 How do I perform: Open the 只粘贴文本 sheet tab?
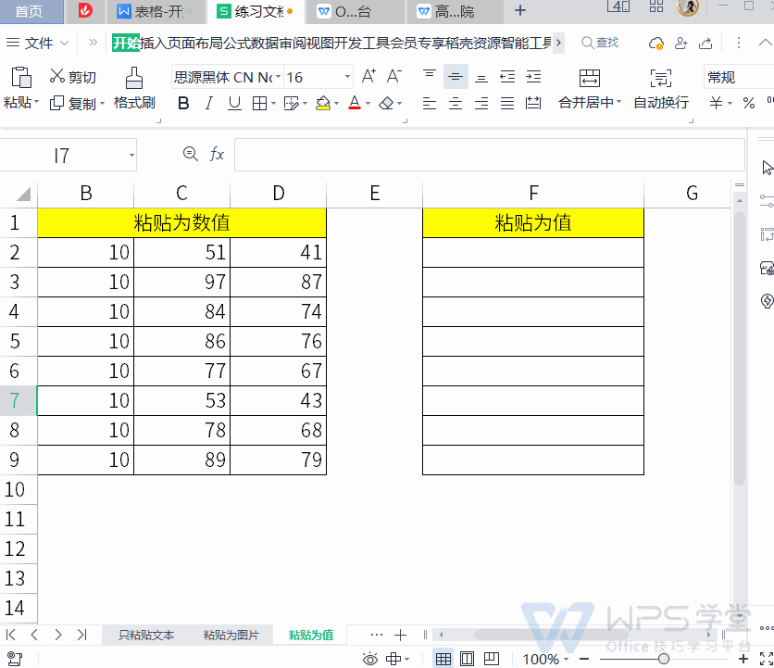(146, 635)
